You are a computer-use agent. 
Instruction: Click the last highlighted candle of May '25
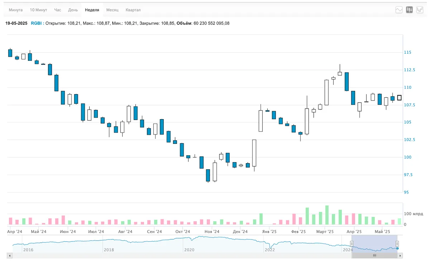click(399, 98)
